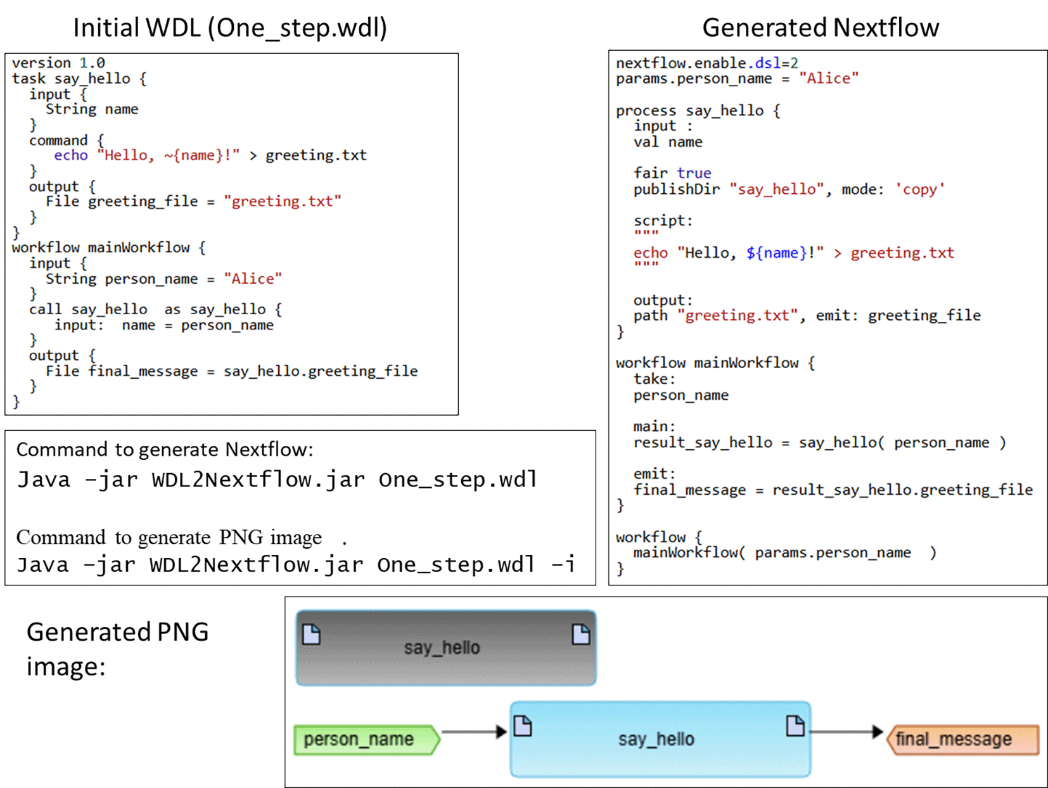Click the Java command without the -i flag
Screen dimensions: 1048x788
(x=277, y=480)
